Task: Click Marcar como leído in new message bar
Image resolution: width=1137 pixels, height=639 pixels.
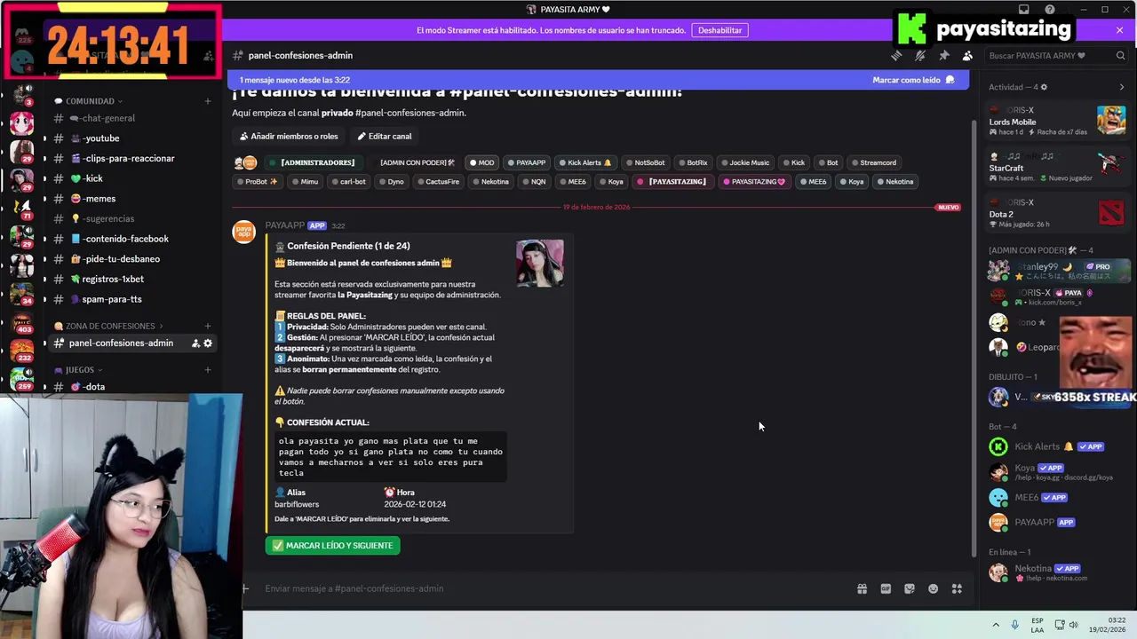Action: 913,80
